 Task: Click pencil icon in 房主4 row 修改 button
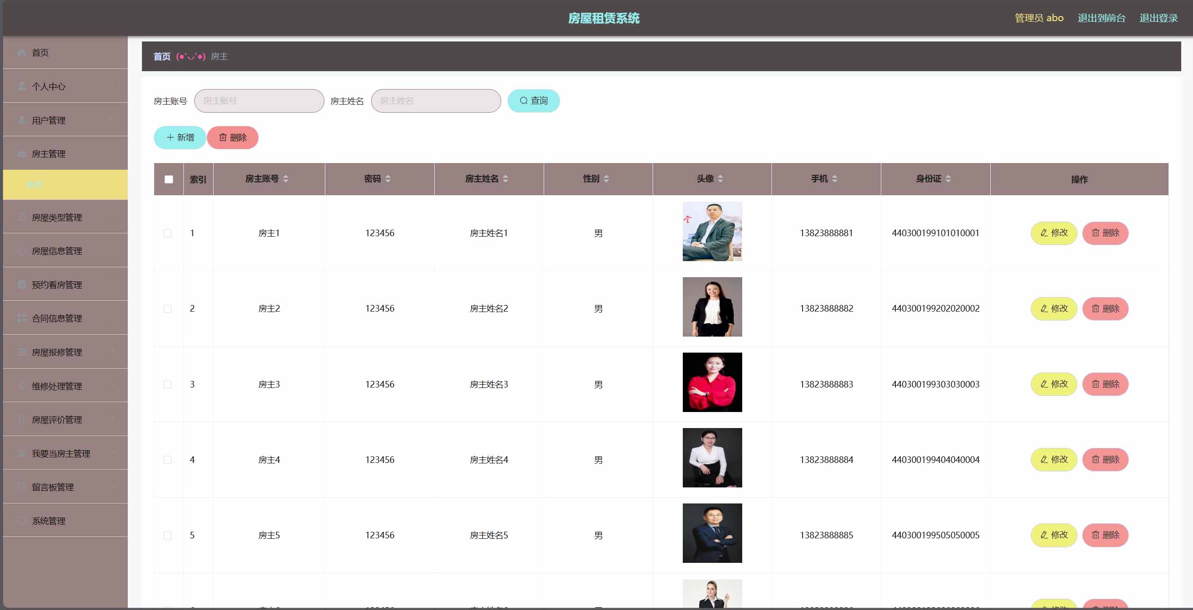click(1044, 459)
